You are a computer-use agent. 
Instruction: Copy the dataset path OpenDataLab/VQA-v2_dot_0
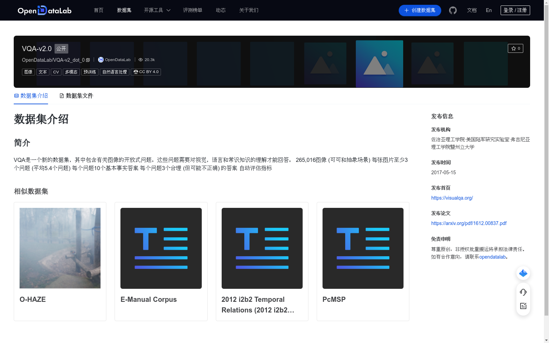[x=88, y=60]
